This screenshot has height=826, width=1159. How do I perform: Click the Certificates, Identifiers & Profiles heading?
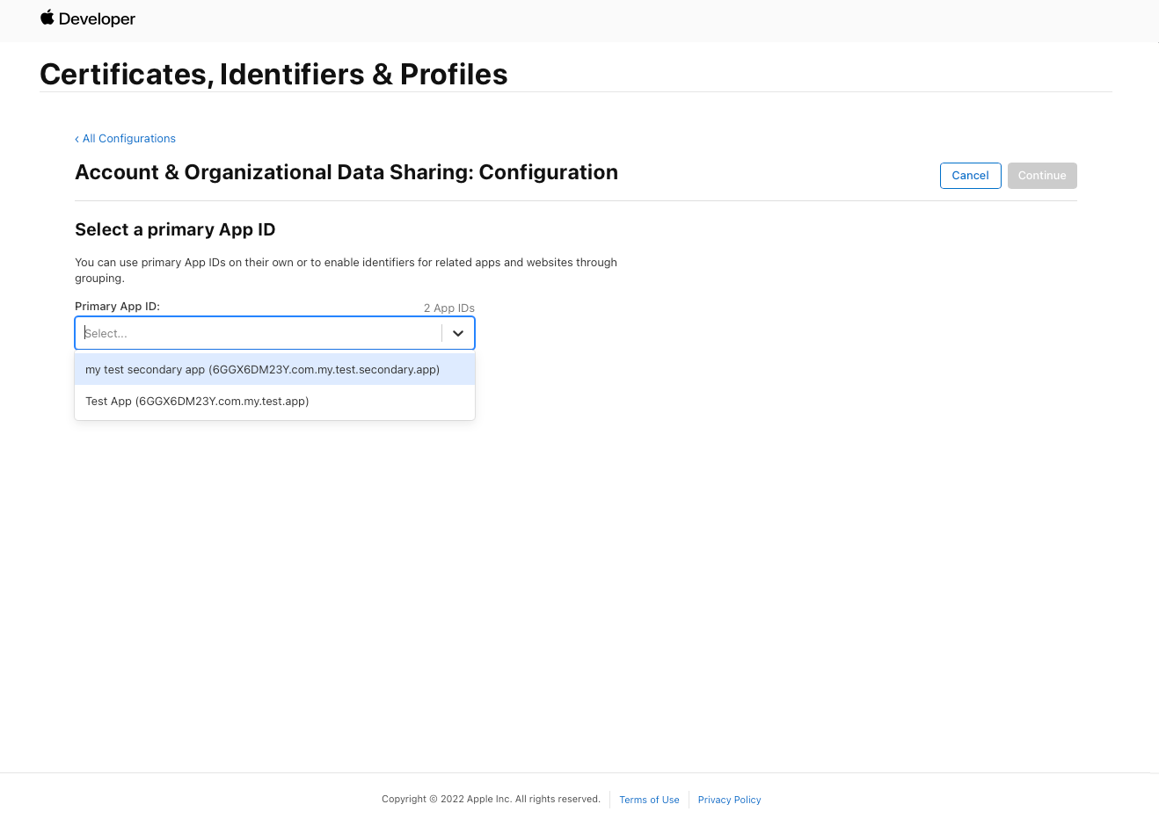click(x=273, y=74)
